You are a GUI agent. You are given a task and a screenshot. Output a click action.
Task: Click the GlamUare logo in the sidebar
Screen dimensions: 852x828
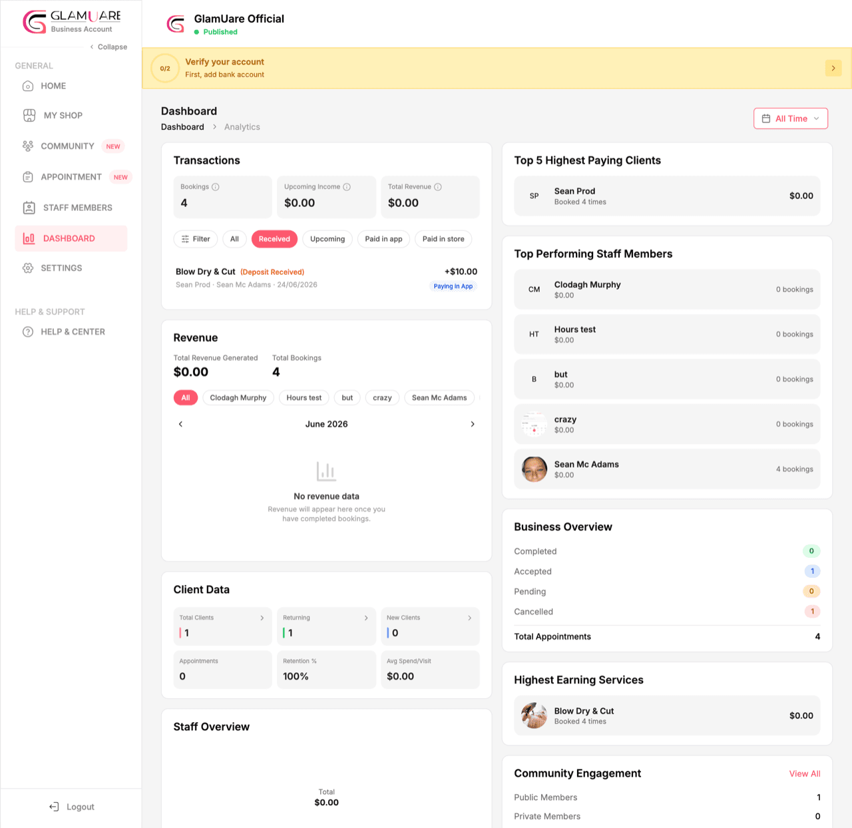tap(71, 21)
